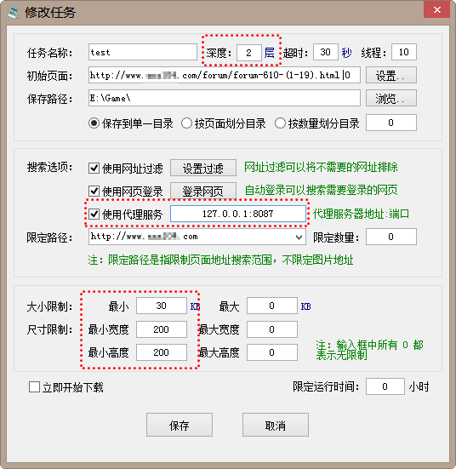Click the 大小限制: label
The width and height of the screenshot is (456, 469).
coord(49,306)
